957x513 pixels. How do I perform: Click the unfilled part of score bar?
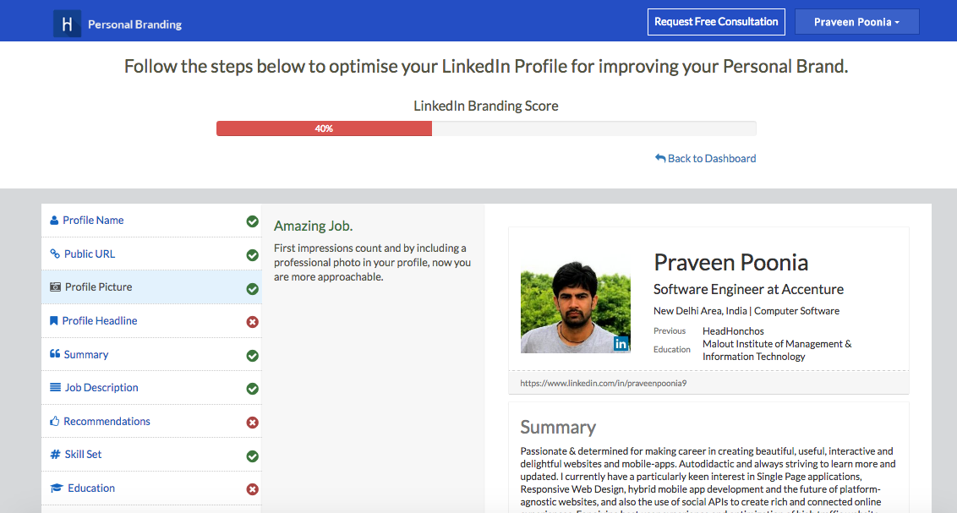pyautogui.click(x=593, y=128)
